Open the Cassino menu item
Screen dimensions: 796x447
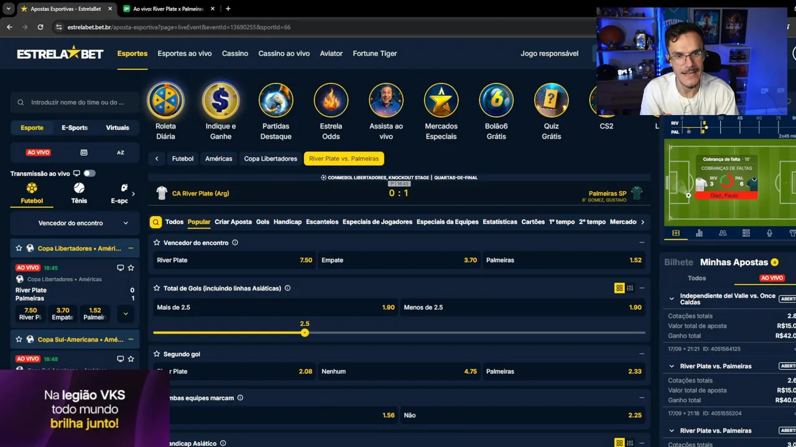(235, 53)
